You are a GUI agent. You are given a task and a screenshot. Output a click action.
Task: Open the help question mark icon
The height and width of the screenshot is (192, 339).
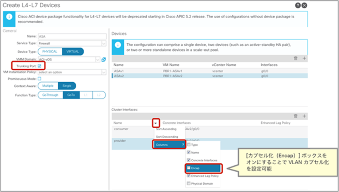click(x=298, y=5)
